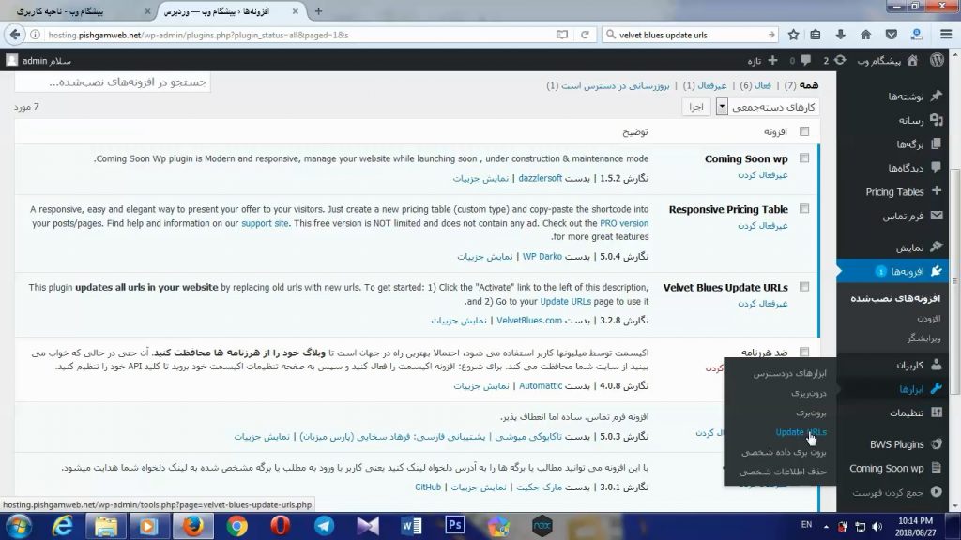Choose Import in the Tools flyout
Image resolution: width=961 pixels, height=540 pixels.
click(808, 393)
